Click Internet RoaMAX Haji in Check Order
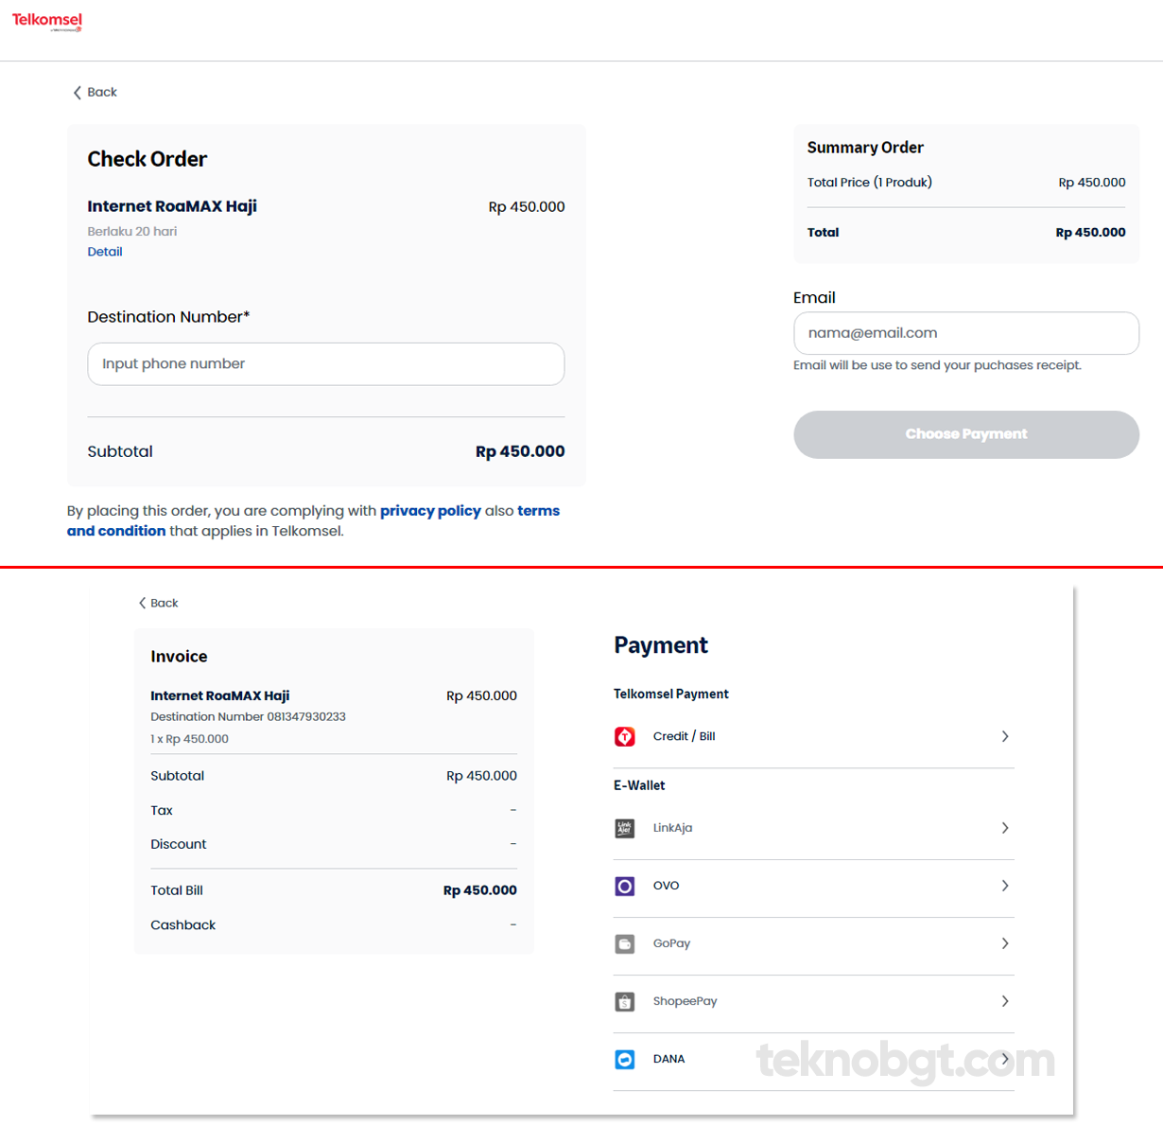The image size is (1163, 1126). pos(172,206)
